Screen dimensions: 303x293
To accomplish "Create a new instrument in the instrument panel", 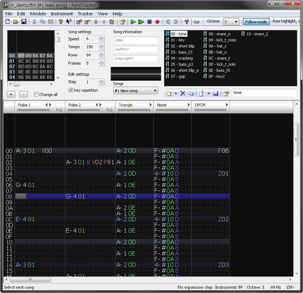I will coord(169,93).
